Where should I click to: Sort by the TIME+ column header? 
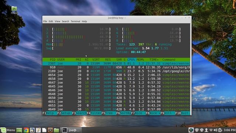[x=154, y=60]
